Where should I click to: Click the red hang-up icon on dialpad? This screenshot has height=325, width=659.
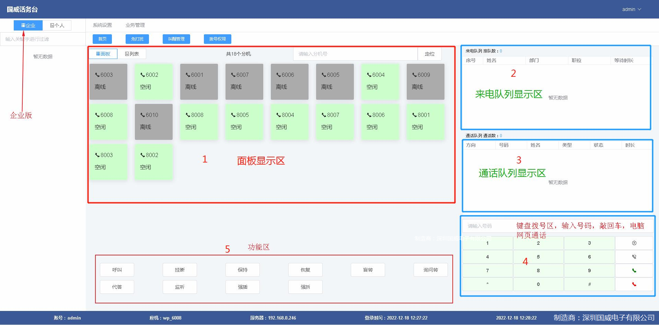pyautogui.click(x=634, y=284)
